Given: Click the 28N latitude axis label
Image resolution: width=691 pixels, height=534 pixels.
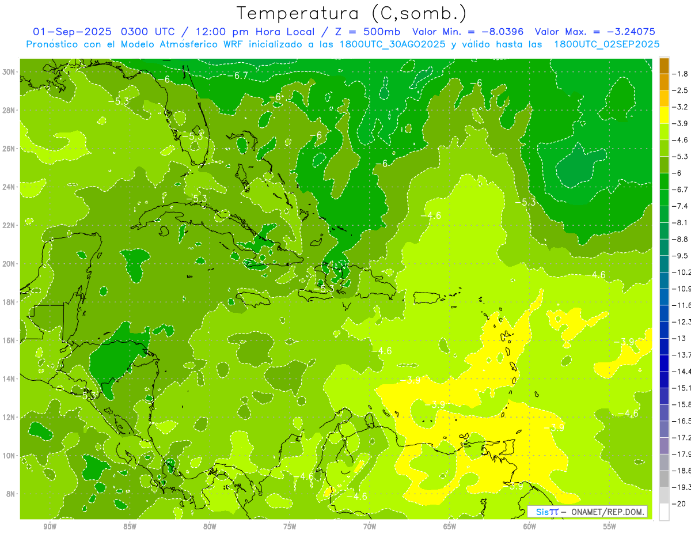Looking at the screenshot, I should coord(9,110).
